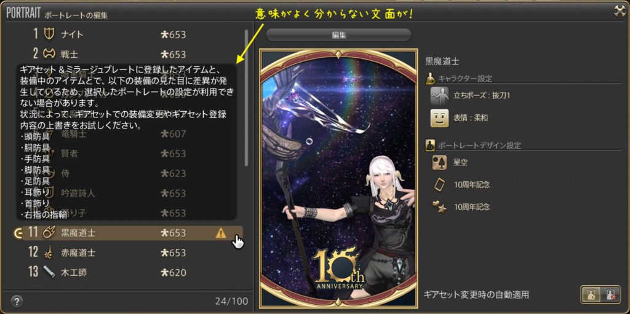
Task: Select gear set 12 赤魔道士
Action: tap(133, 253)
